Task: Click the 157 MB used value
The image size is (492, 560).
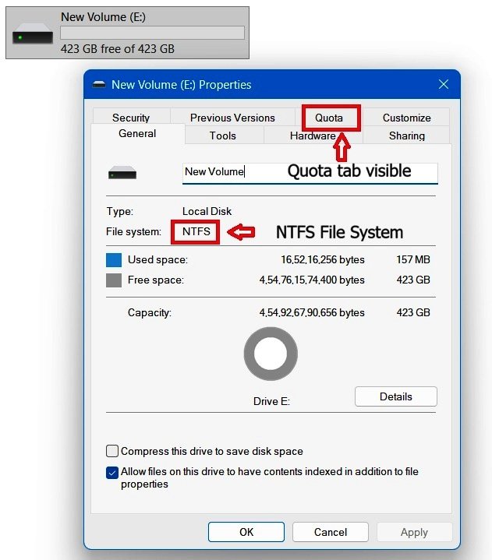Action: click(x=413, y=259)
